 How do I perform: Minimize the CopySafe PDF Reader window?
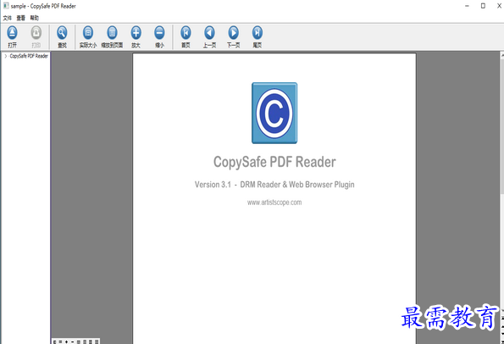coord(467,6)
